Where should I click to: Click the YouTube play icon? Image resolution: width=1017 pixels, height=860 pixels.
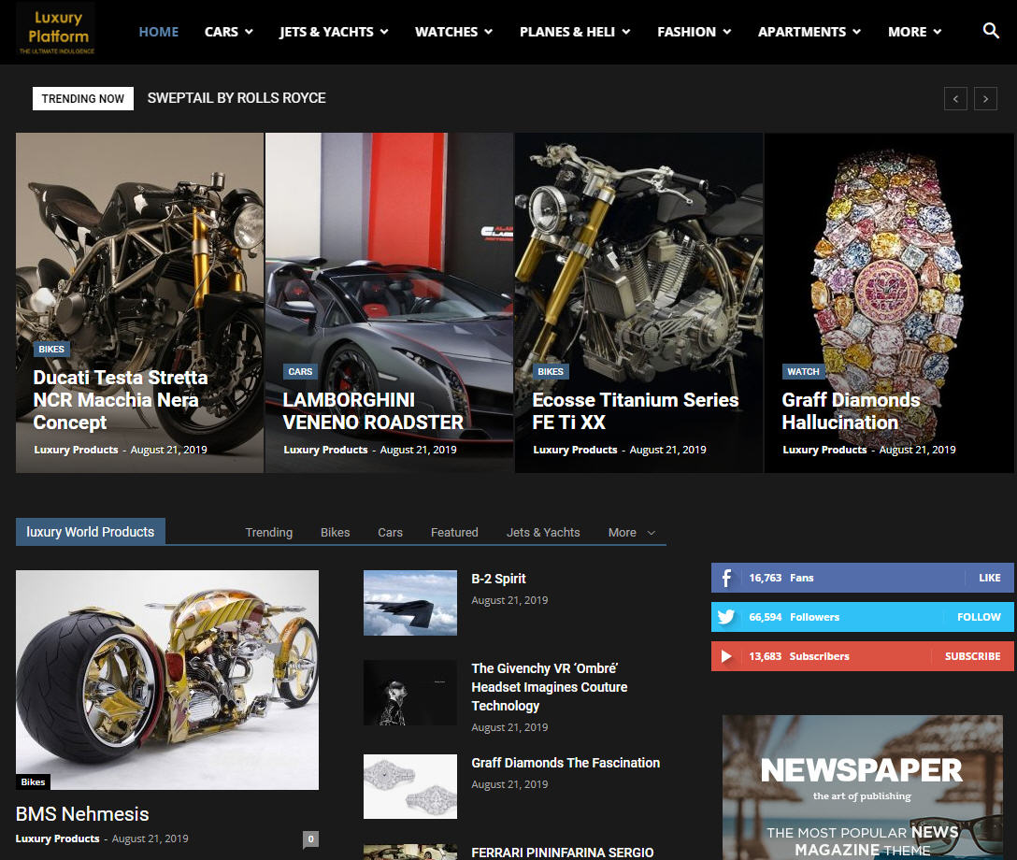pos(726,656)
